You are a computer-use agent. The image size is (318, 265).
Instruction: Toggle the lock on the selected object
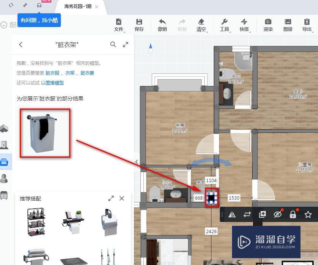[293, 214]
